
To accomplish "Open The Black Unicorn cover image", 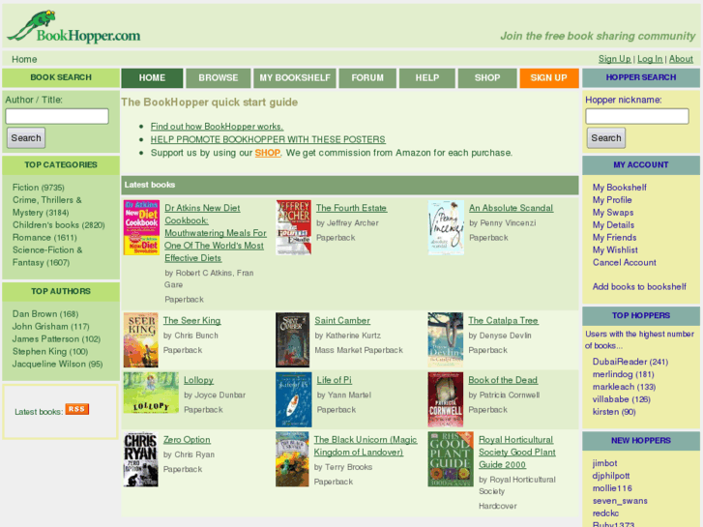I will coord(292,459).
